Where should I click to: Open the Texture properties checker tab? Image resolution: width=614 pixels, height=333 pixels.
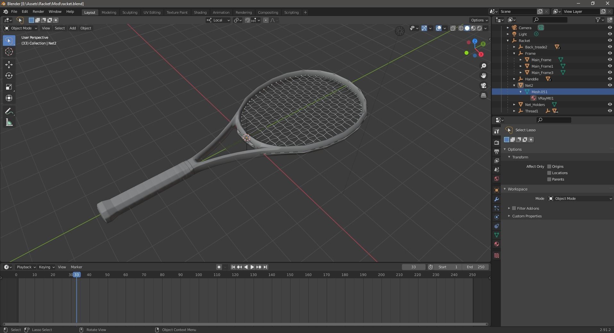pos(497,256)
